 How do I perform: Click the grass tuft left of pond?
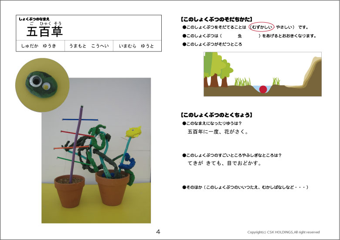tap(242, 82)
